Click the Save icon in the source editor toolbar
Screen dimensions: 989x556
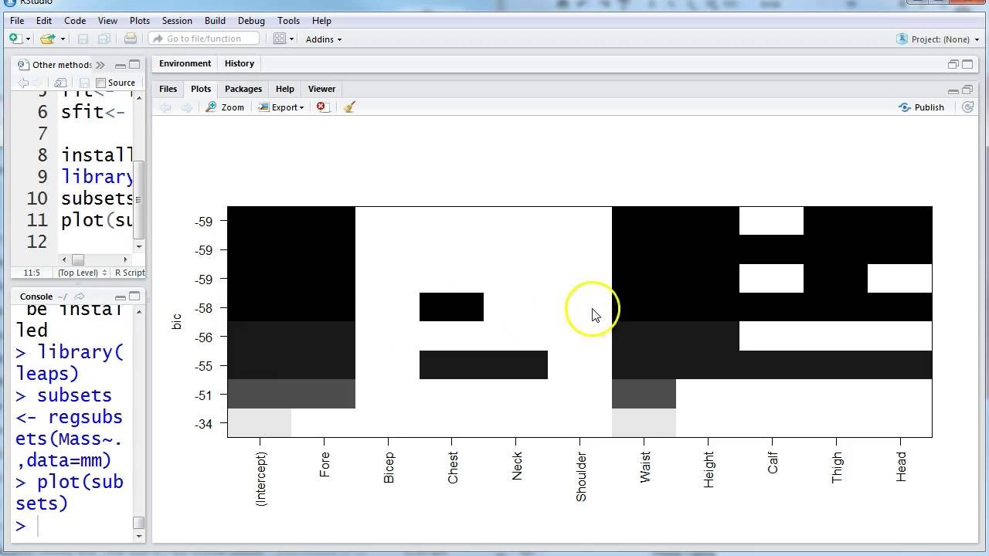[x=83, y=83]
